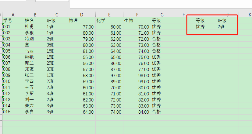Screen dimensions: 252x134
Task: Click the name cell 特别
Action: (x=35, y=39)
